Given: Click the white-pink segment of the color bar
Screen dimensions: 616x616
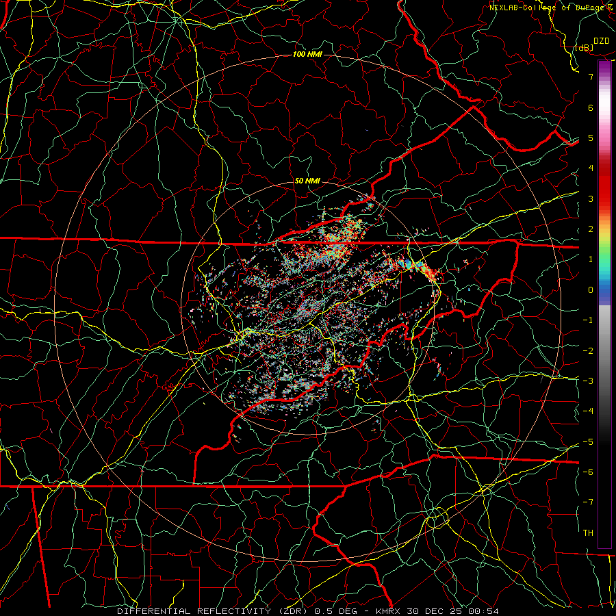Looking at the screenshot, I should click(x=604, y=112).
